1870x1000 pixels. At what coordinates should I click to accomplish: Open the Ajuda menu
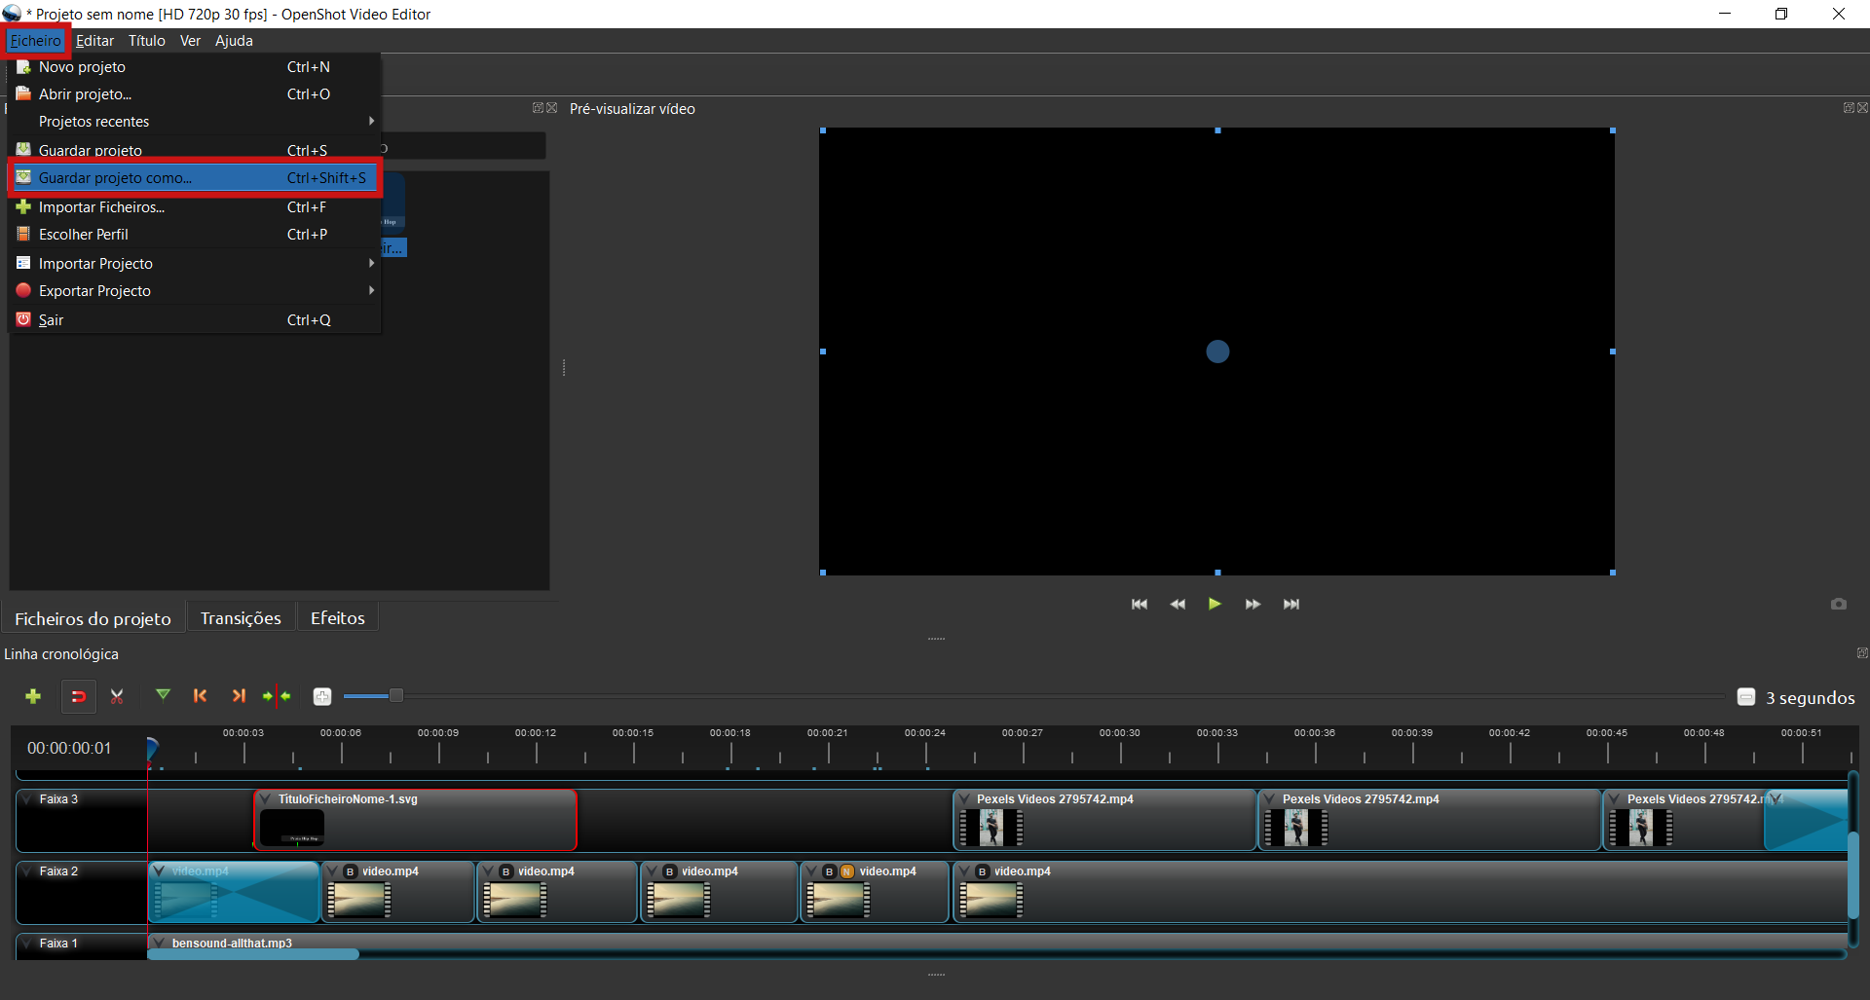[x=234, y=41]
